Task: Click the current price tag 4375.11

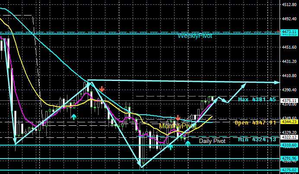Action: click(x=289, y=101)
